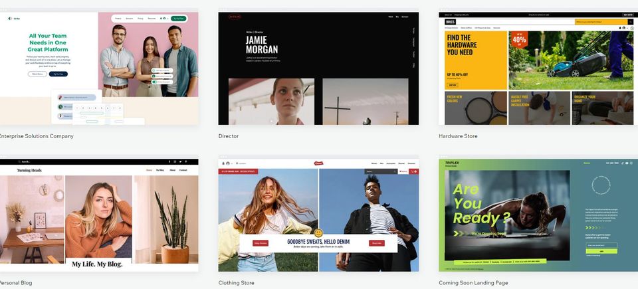This screenshot has width=638, height=289.
Task: Click the Director template name link
Action: [x=229, y=136]
